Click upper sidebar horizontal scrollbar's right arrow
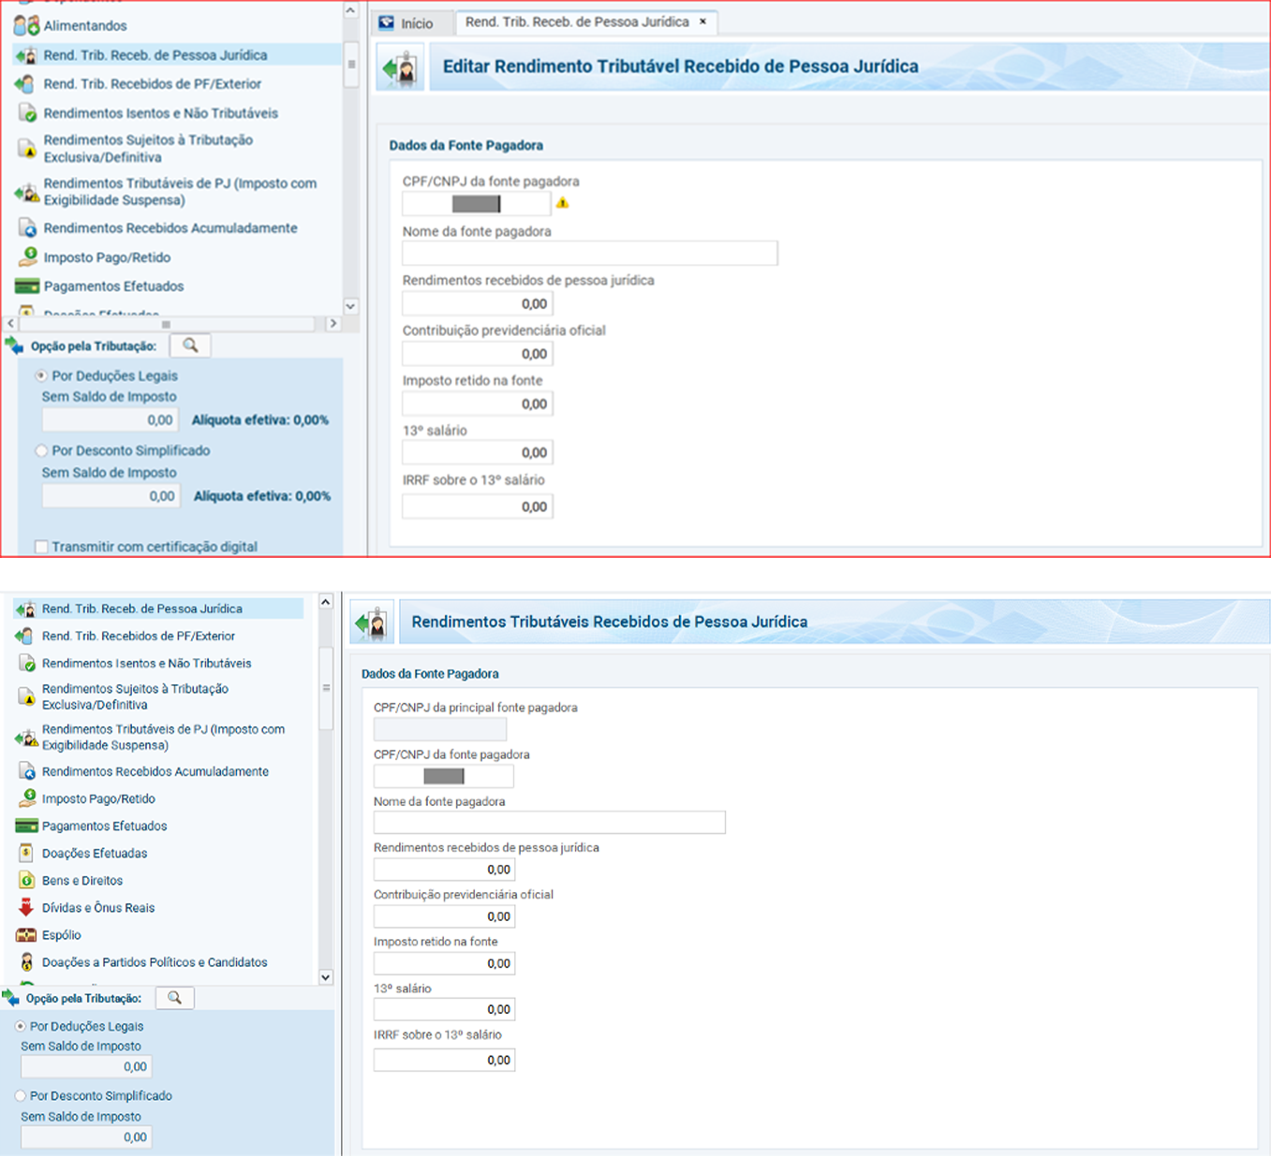The width and height of the screenshot is (1271, 1157). (x=333, y=324)
